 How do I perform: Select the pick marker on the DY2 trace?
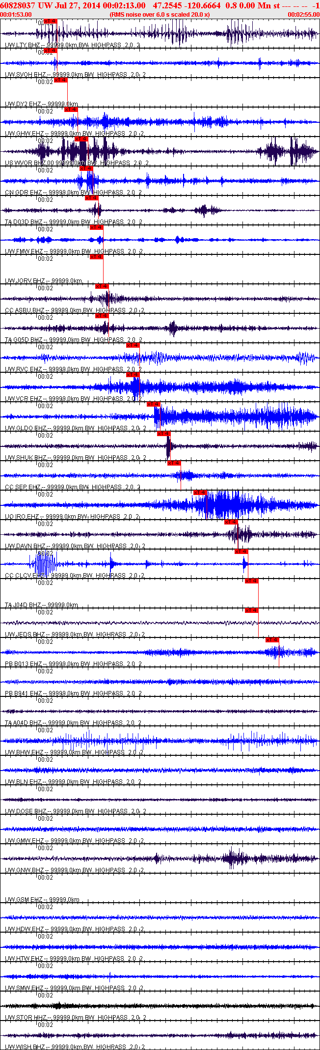[x=61, y=80]
